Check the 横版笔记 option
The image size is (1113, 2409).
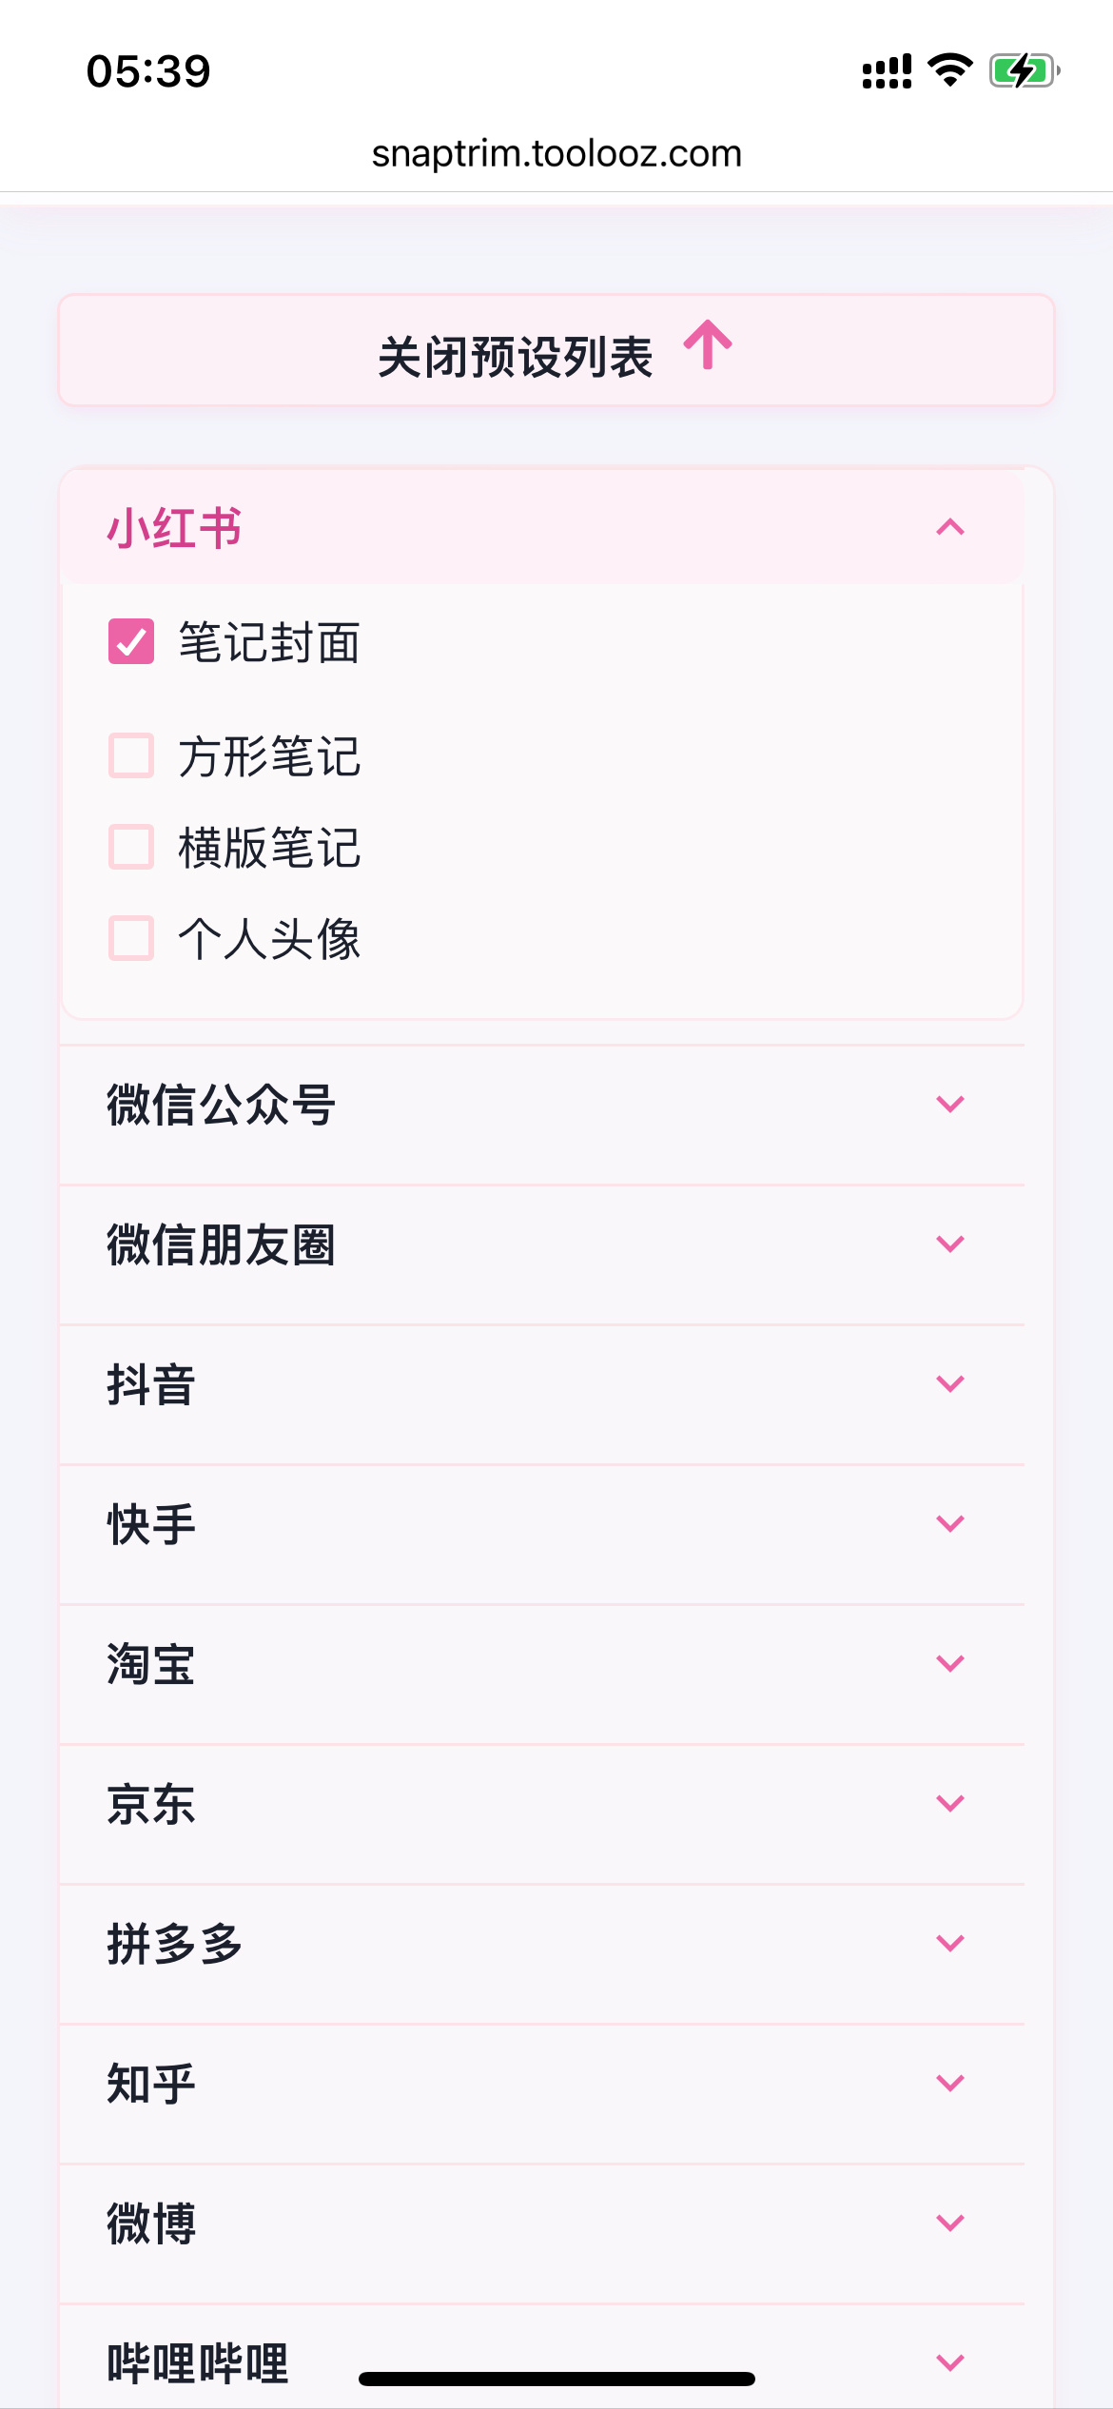pos(131,847)
